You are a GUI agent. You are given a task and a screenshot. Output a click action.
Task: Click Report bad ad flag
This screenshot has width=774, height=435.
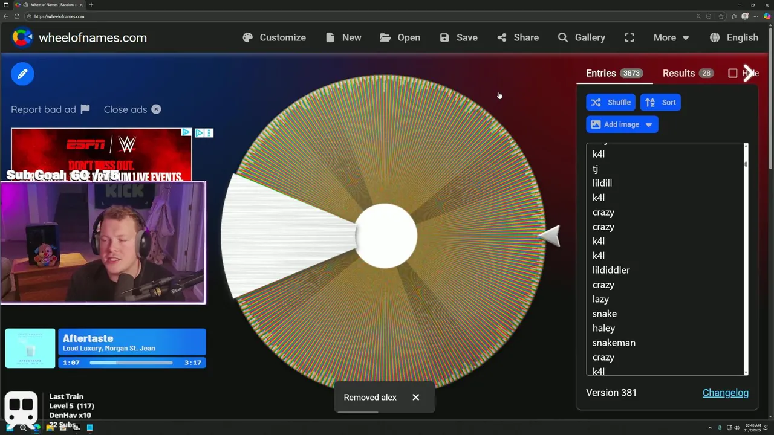click(x=50, y=109)
